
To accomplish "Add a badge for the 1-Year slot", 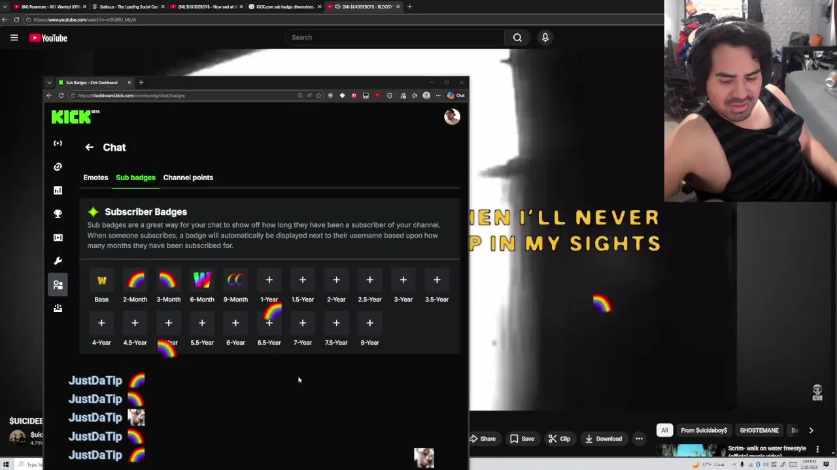I will coord(269,280).
